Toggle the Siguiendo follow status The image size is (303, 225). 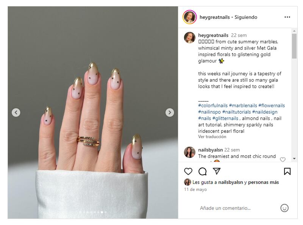(246, 17)
